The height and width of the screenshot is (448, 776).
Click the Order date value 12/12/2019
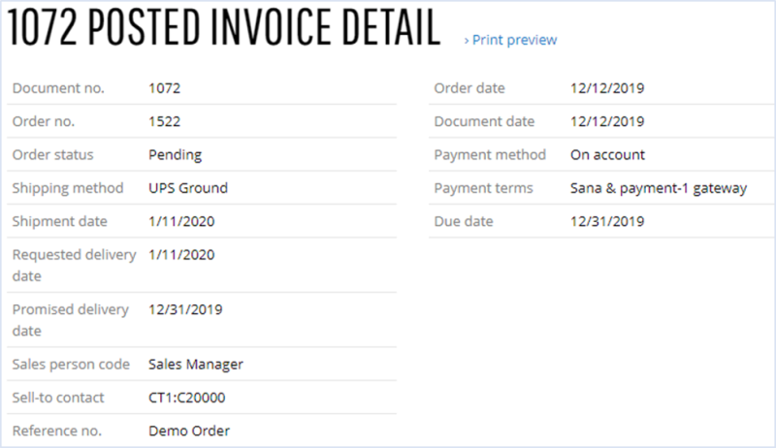(607, 88)
